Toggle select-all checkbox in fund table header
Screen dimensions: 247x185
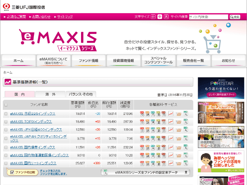(x=6, y=105)
